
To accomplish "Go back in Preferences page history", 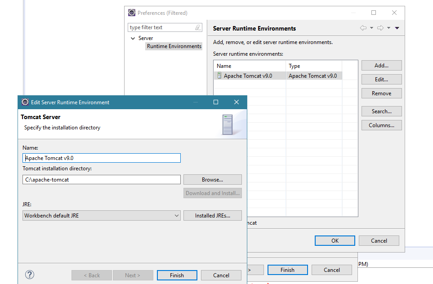I will tap(363, 28).
